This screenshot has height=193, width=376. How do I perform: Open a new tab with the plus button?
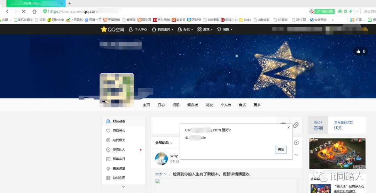click(x=70, y=3)
